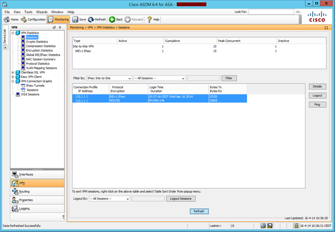Open the Tools menu

pos(28,12)
